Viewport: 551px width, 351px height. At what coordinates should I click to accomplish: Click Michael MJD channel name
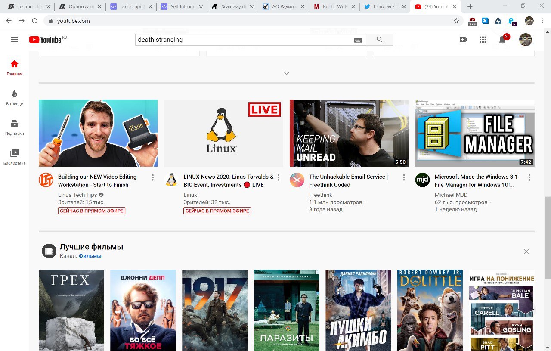[451, 195]
